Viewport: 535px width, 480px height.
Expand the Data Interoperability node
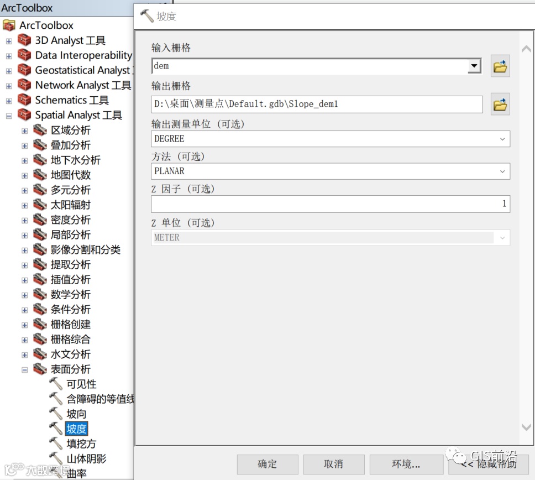(x=9, y=56)
